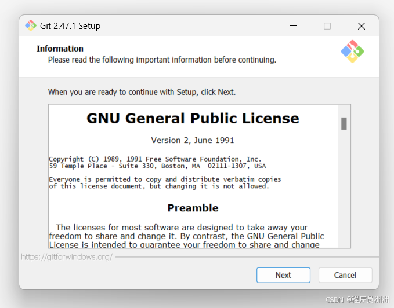
Task: Click the Copyright 1989, 1991 line
Action: [155, 159]
